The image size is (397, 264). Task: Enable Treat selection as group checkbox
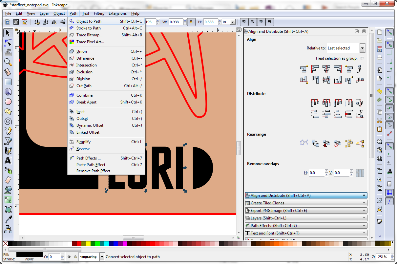pos(362,58)
